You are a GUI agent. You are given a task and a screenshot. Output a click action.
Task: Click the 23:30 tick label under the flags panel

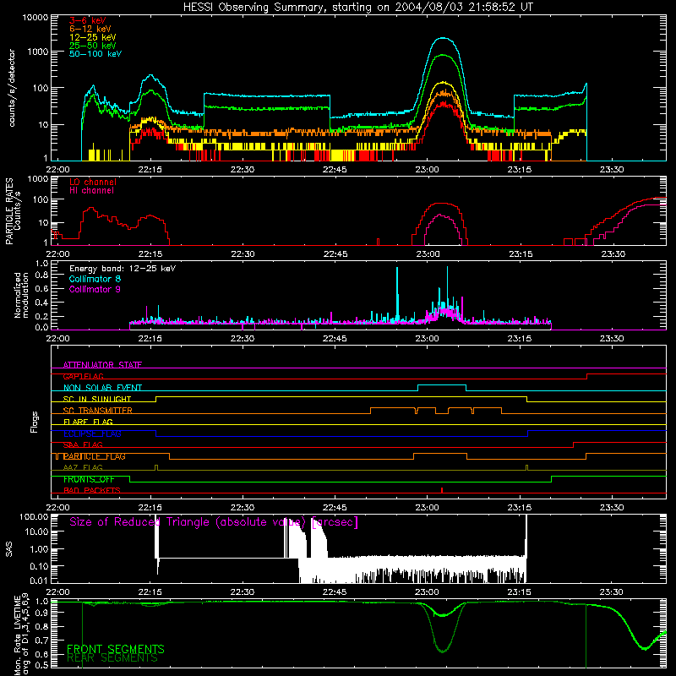coord(611,508)
